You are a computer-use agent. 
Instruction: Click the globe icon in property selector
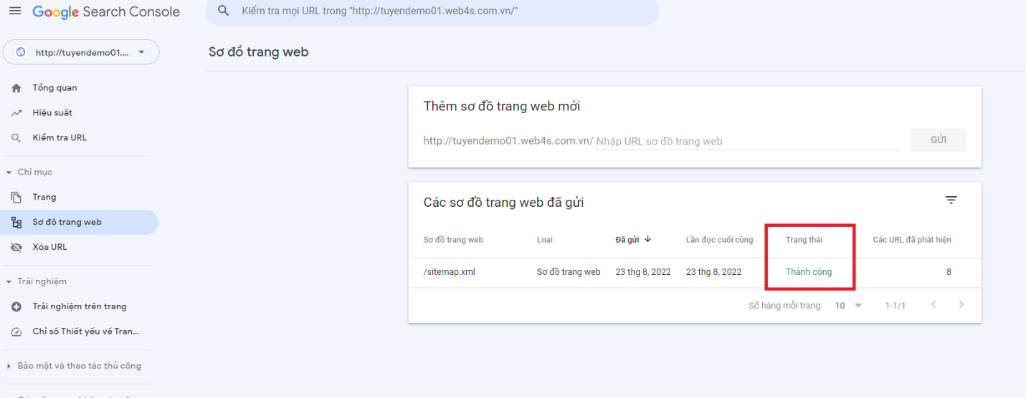[21, 52]
